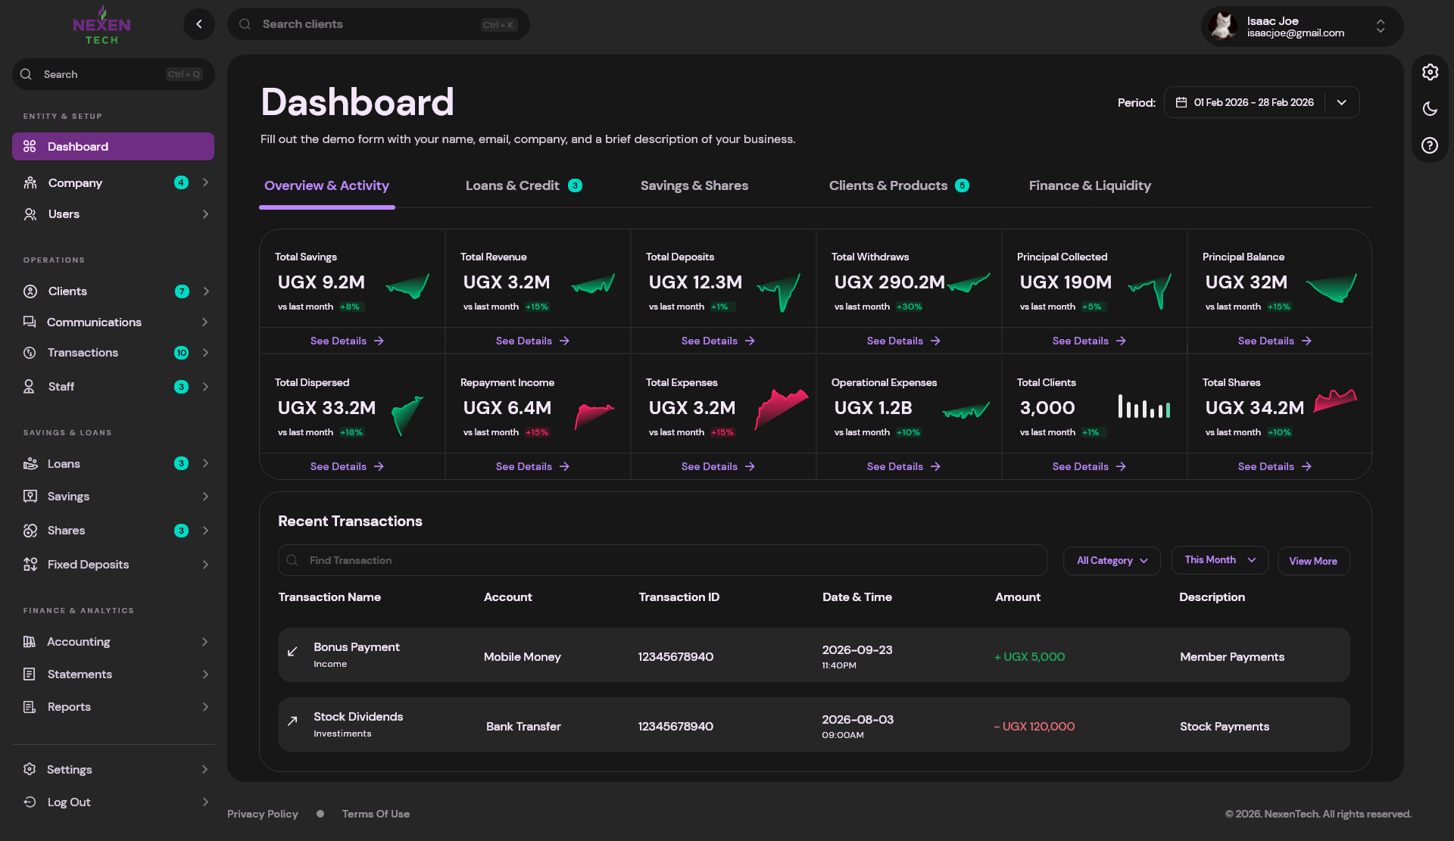Screen dimensions: 1454x841
Task: Switch to the Finance & Liquidity tab
Action: 1089,185
